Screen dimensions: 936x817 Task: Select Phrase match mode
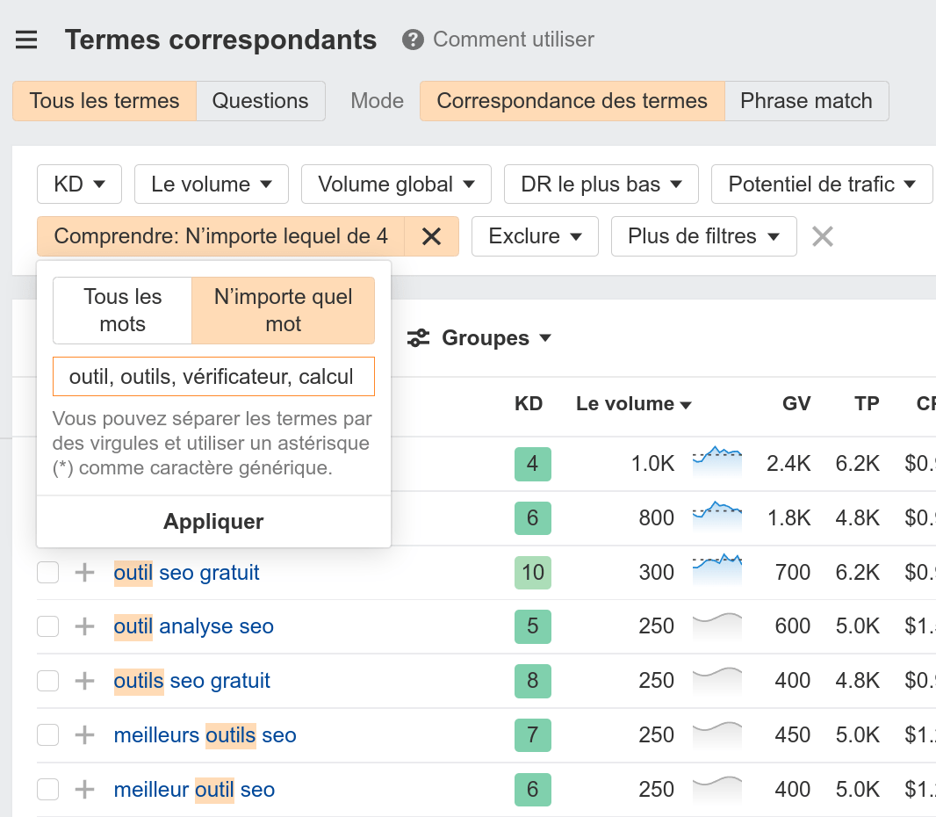pyautogui.click(x=806, y=100)
